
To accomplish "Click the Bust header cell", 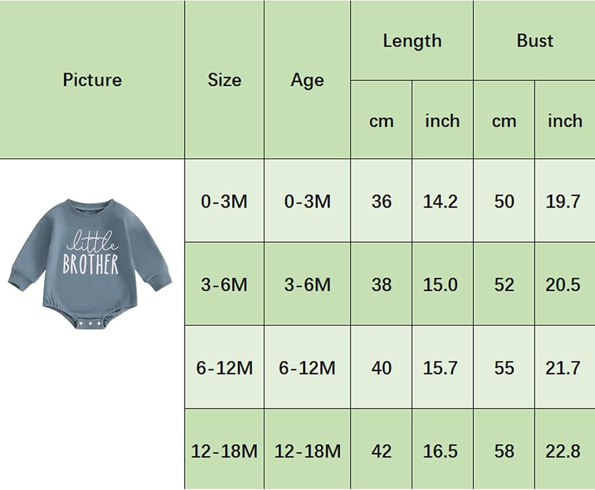I will click(x=535, y=40).
